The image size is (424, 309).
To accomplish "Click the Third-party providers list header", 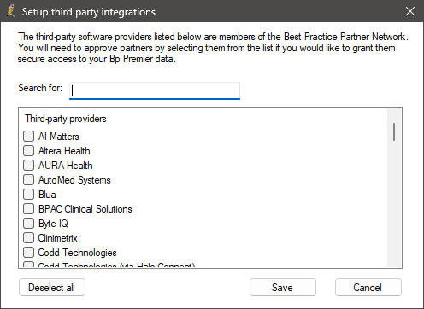I will click(x=66, y=119).
